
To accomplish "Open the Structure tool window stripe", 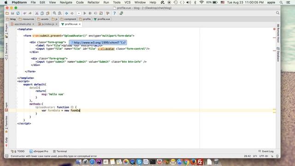I will 6,51.
